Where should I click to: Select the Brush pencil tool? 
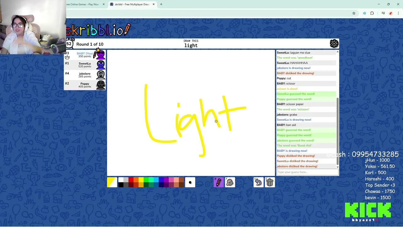(219, 182)
